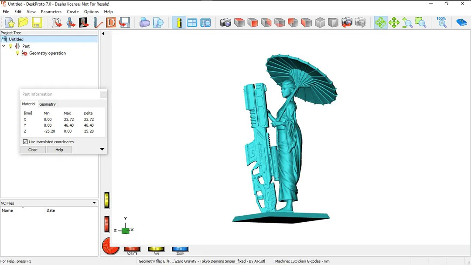Open a project using the yellow folder icon
This screenshot has width=471, height=265.
coord(23,23)
